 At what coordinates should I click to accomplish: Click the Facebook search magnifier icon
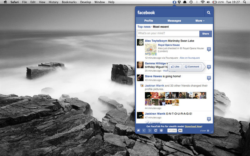tap(208, 12)
